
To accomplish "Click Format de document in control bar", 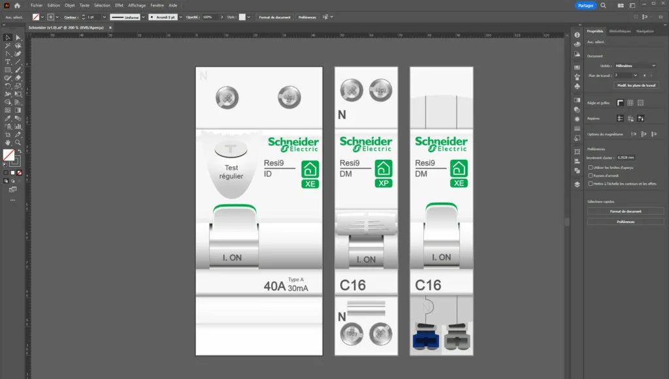I will click(275, 17).
